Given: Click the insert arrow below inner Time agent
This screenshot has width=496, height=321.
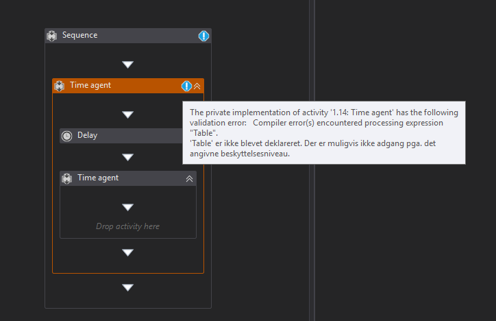Looking at the screenshot, I should 127,252.
